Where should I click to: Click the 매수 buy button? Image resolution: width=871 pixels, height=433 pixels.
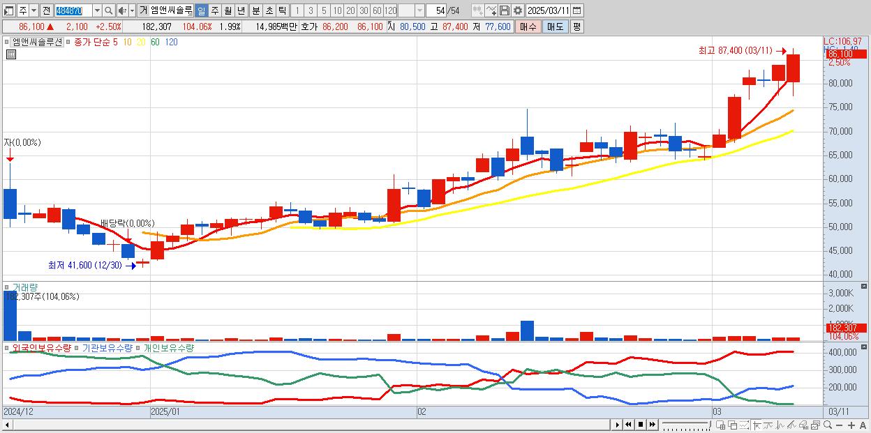point(528,26)
